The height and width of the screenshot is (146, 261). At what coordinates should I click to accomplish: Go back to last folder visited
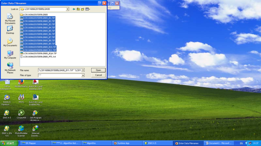(x=74, y=9)
